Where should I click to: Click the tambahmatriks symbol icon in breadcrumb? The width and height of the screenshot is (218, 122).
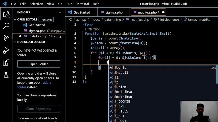point(185,19)
